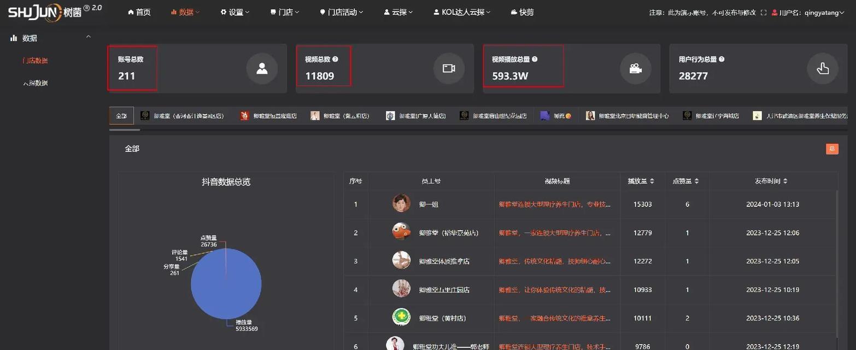
Task: Collapse the 数据 sidebar section
Action: pos(89,37)
